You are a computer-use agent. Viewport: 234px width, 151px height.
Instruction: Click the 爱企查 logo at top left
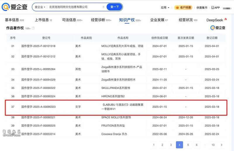[15, 7]
